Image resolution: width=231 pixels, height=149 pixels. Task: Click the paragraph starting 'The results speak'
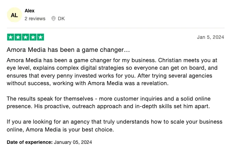[108, 102]
